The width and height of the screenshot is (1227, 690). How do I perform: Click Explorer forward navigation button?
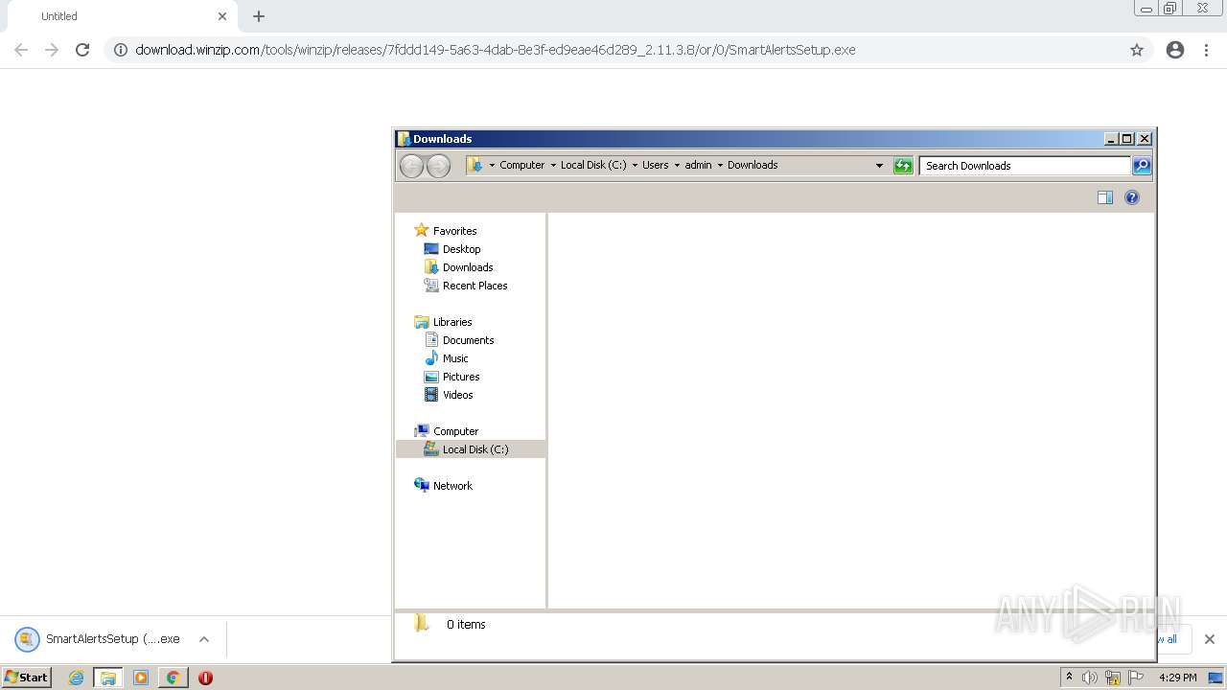pyautogui.click(x=438, y=166)
